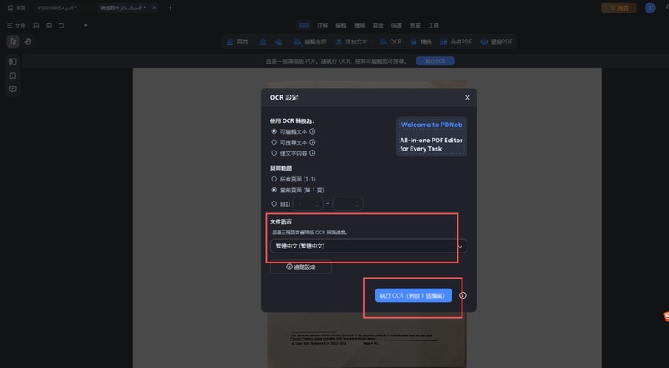Open the blue user account avatar
This screenshot has height=368, width=669.
[650, 8]
